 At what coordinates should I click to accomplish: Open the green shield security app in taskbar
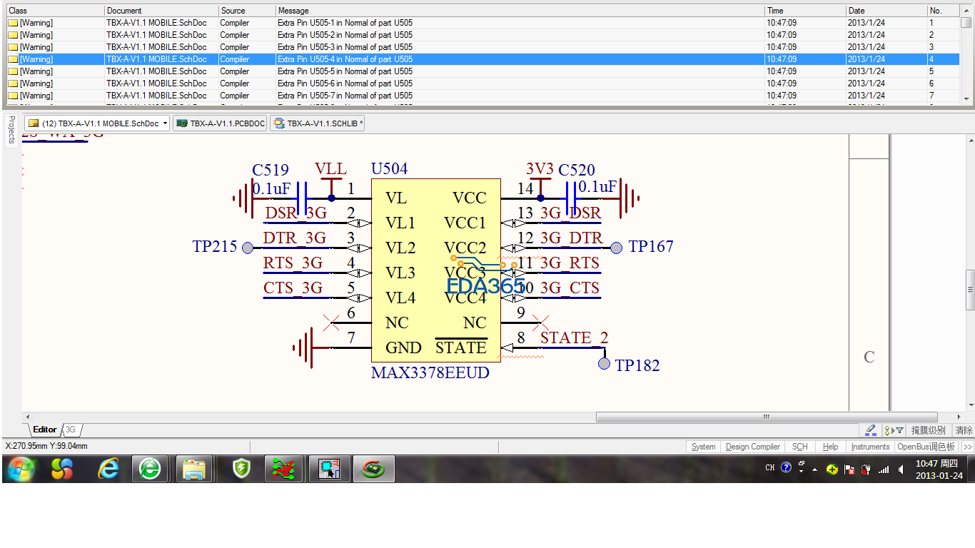pos(242,469)
